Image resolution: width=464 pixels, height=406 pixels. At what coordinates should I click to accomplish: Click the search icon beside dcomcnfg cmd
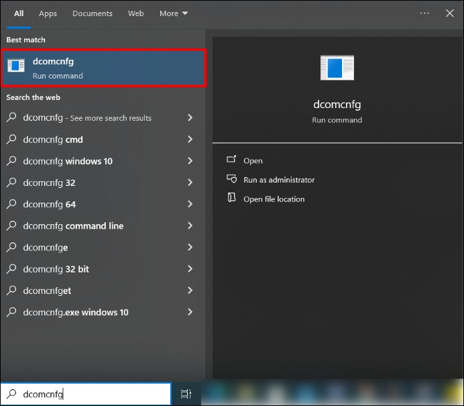[x=11, y=140]
